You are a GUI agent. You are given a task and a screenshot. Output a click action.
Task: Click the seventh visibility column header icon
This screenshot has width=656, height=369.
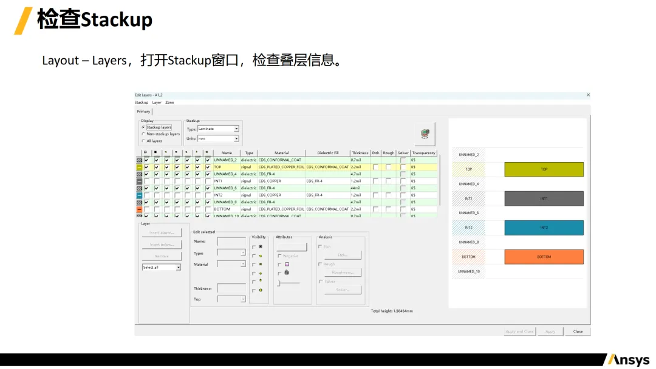click(x=207, y=152)
